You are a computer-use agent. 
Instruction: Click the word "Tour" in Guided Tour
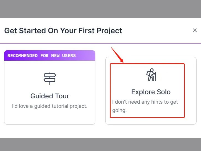click(62, 96)
